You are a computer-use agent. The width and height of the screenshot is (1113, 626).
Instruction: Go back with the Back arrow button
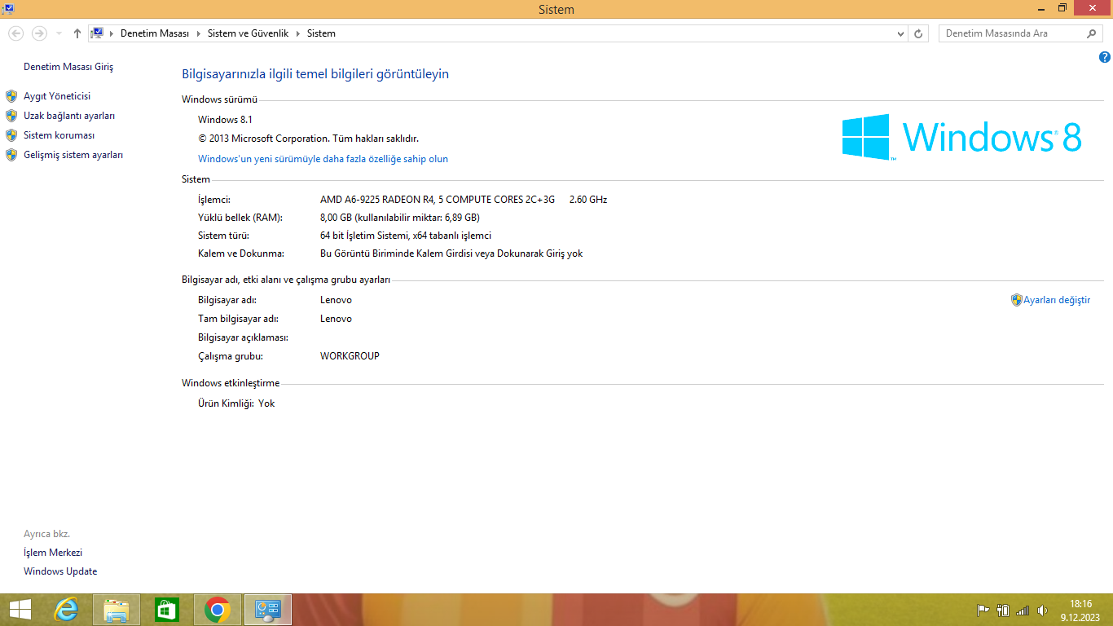[16, 33]
